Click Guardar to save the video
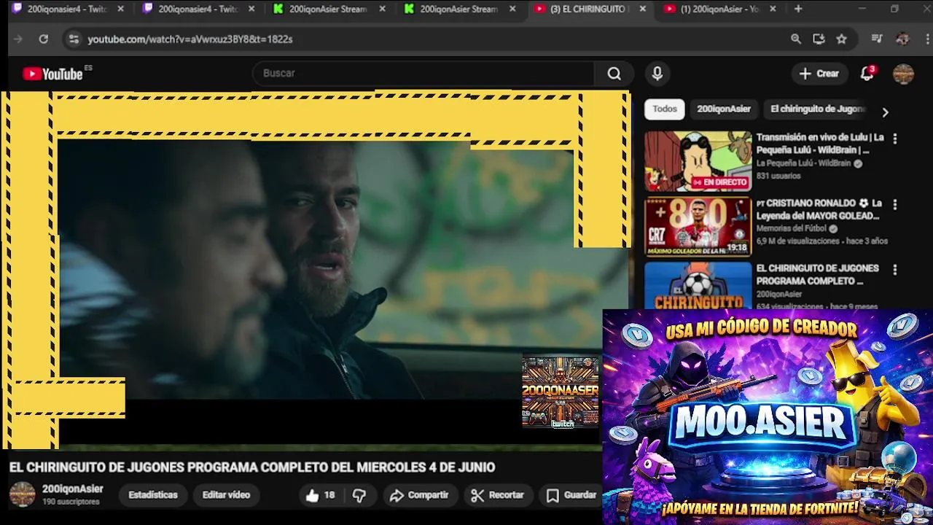 click(572, 495)
